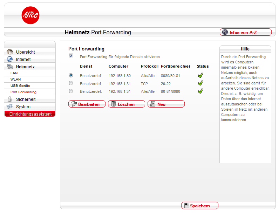Image resolution: width=279 pixels, height=214 pixels.
Task: Select the radio button for port 8080/80-81 rule
Action: (71, 75)
